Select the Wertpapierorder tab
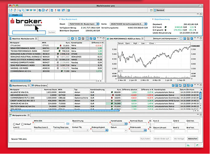The image size is (210, 154). tap(19, 115)
